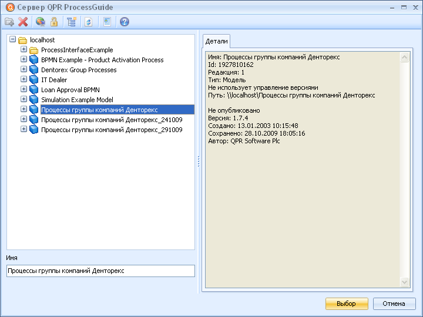This screenshot has height=317, width=423.
Task: Expand the Loan Approval BPMN node
Action: pyautogui.click(x=23, y=89)
